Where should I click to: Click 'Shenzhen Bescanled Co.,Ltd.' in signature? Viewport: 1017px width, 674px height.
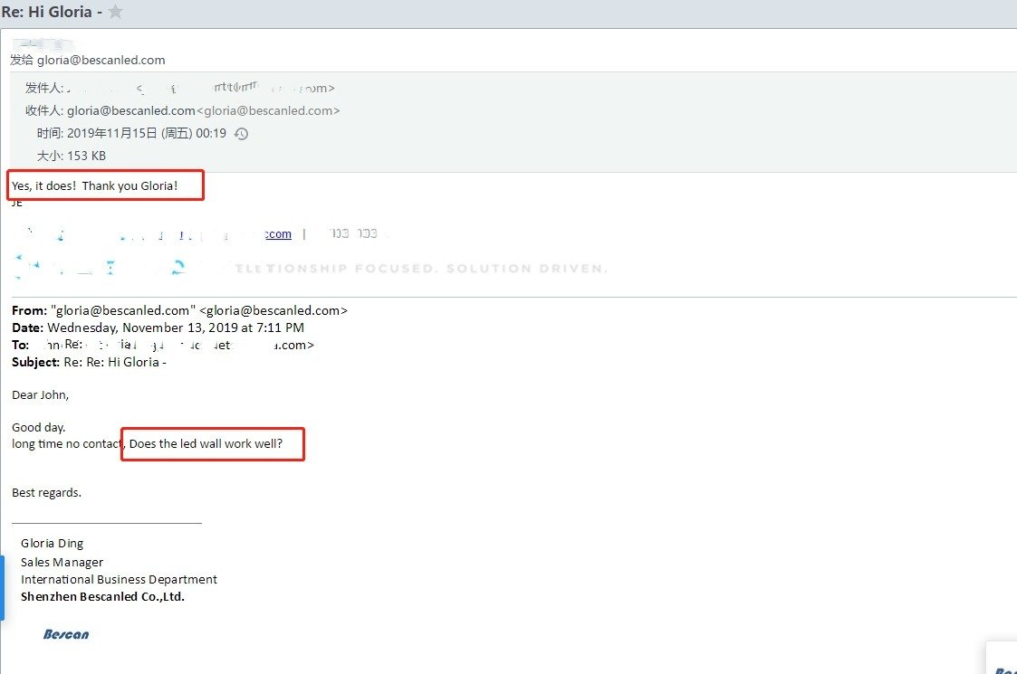(x=102, y=597)
